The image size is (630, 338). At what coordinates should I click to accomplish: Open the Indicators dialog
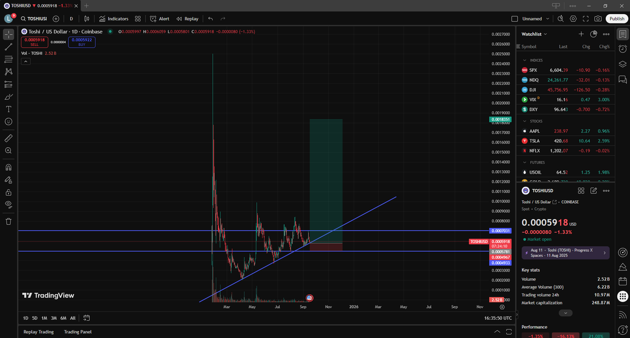coord(114,18)
